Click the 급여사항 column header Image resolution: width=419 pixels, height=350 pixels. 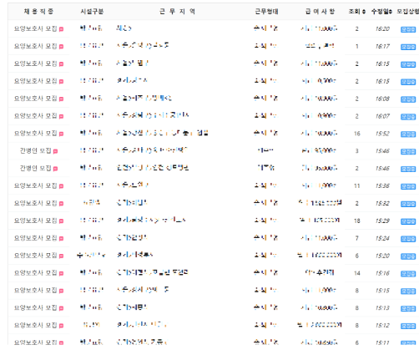320,12
